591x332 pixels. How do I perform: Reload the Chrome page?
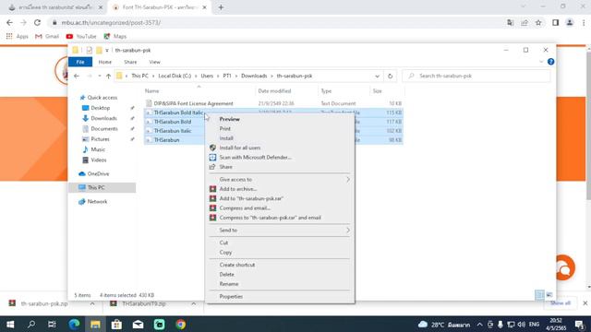[x=37, y=22]
